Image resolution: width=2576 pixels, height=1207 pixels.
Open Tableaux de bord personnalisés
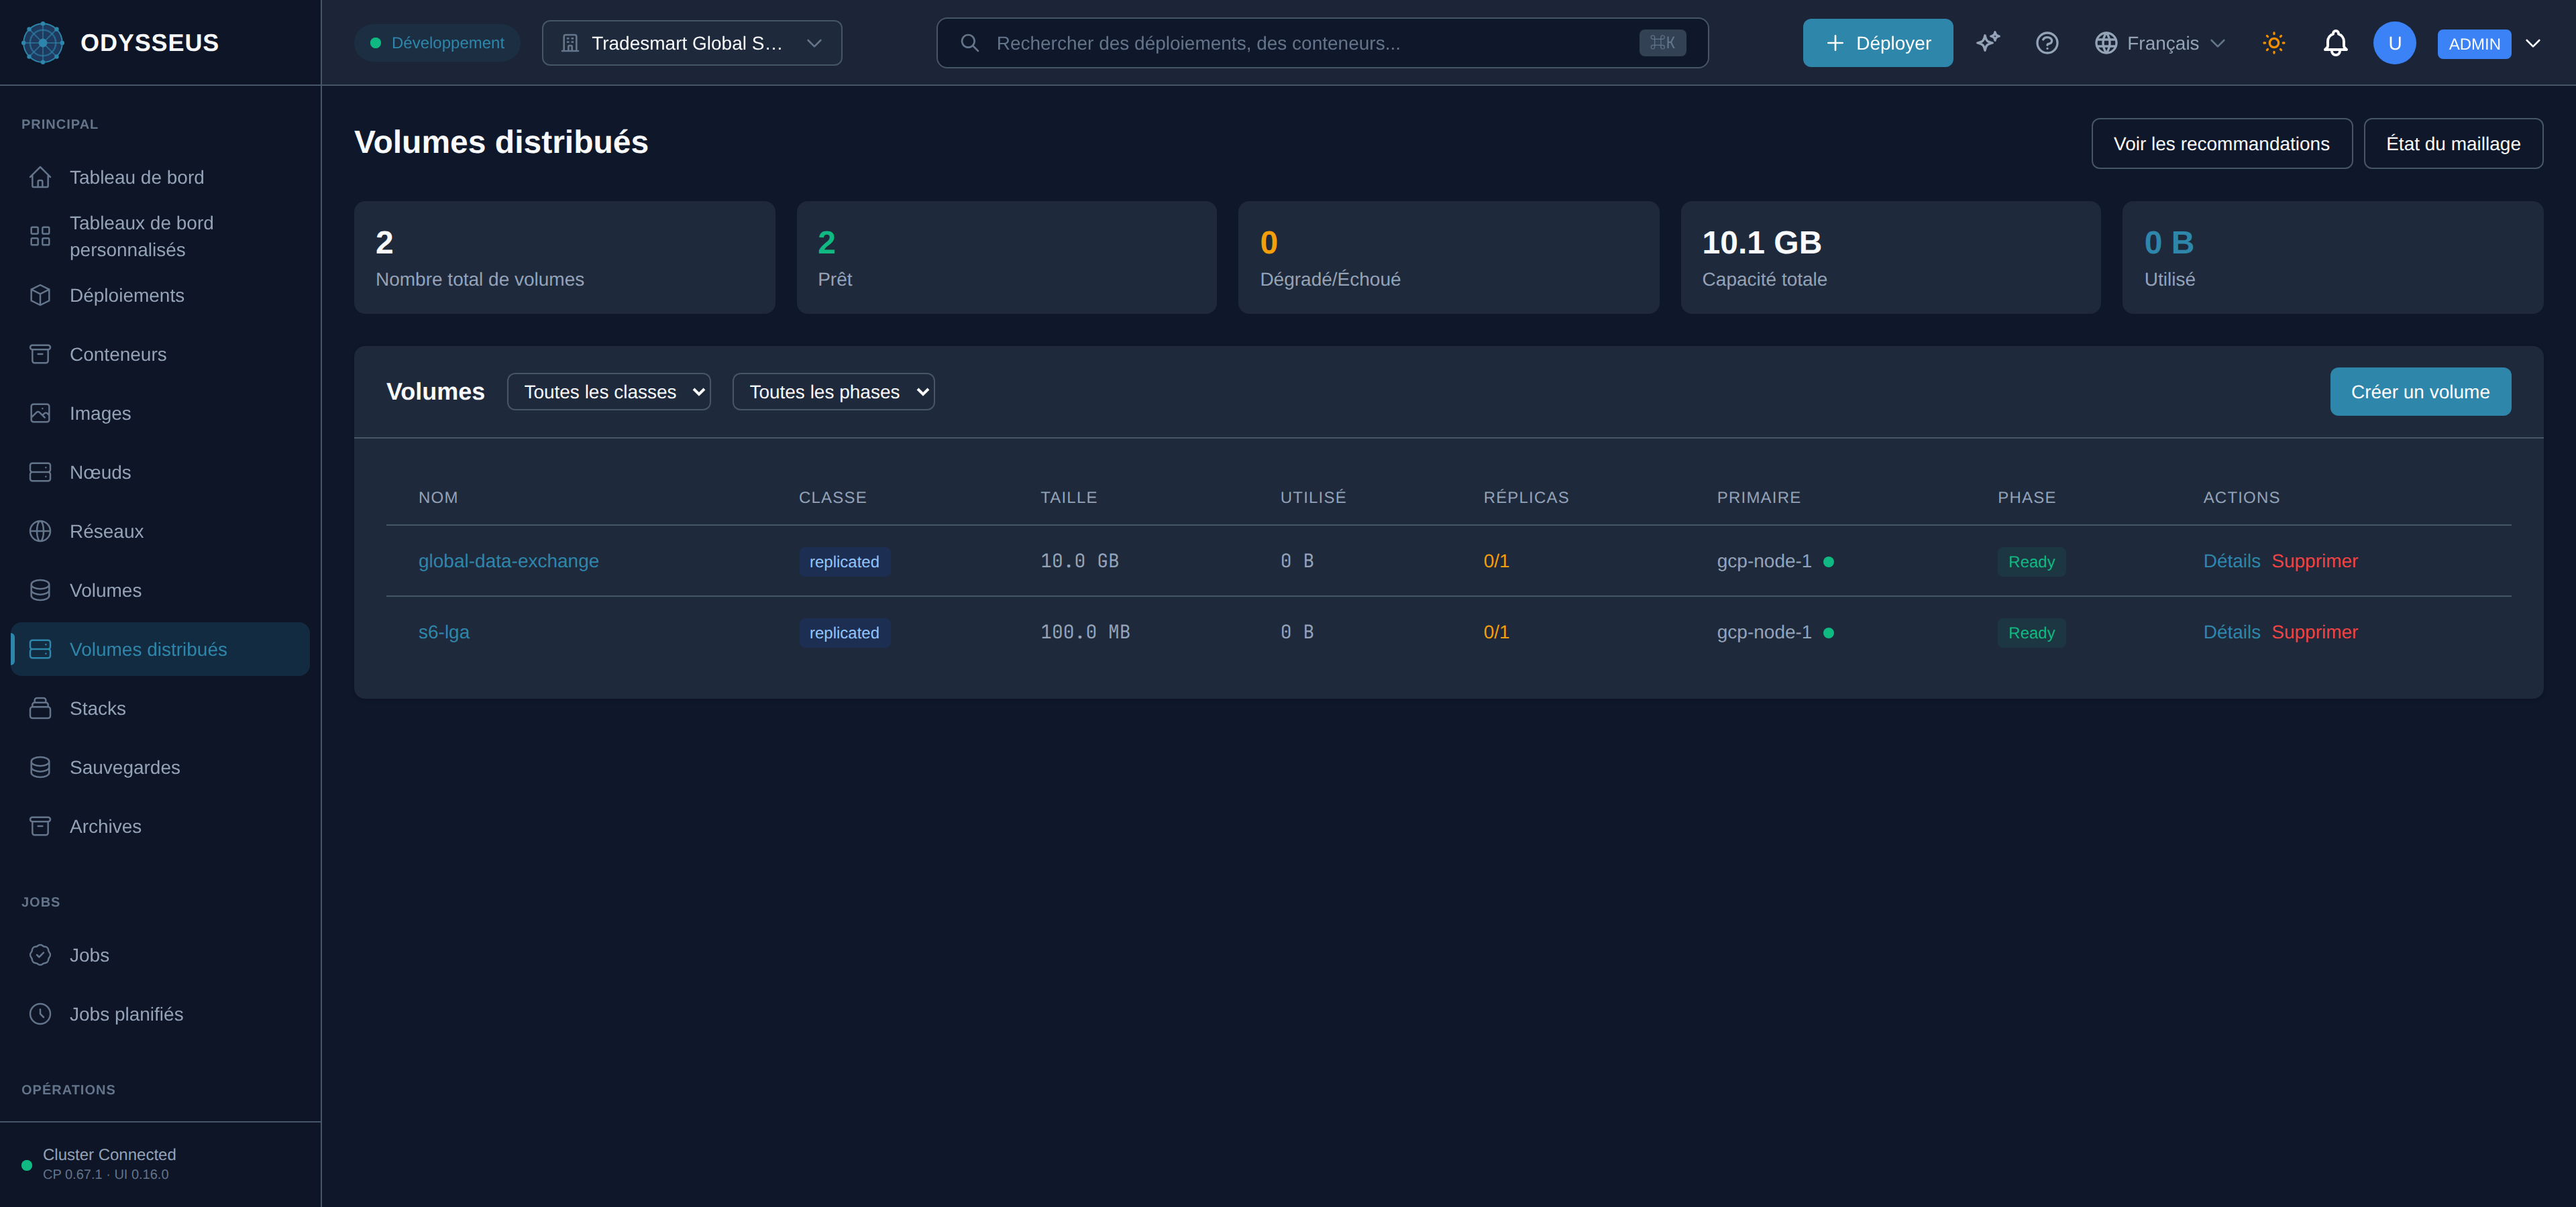(160, 236)
